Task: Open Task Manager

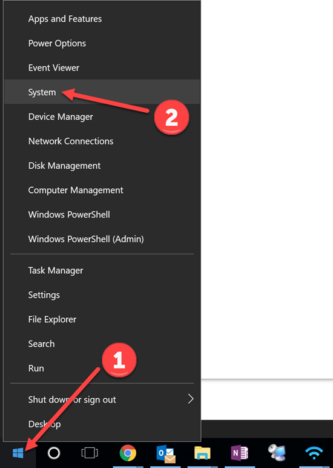Action: pyautogui.click(x=102, y=270)
